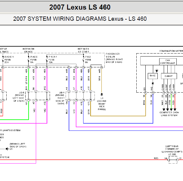Image resolution: width=183 pixels, height=181 pixels.
Task: Click the J/B 4 junction block label
Action: [x=60, y=98]
